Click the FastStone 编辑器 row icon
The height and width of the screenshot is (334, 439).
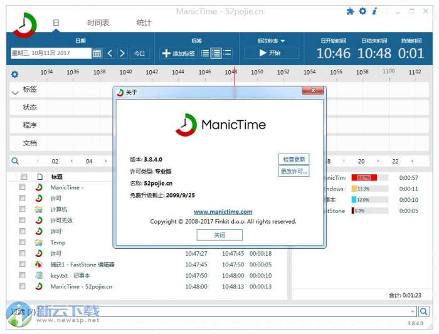(39, 264)
